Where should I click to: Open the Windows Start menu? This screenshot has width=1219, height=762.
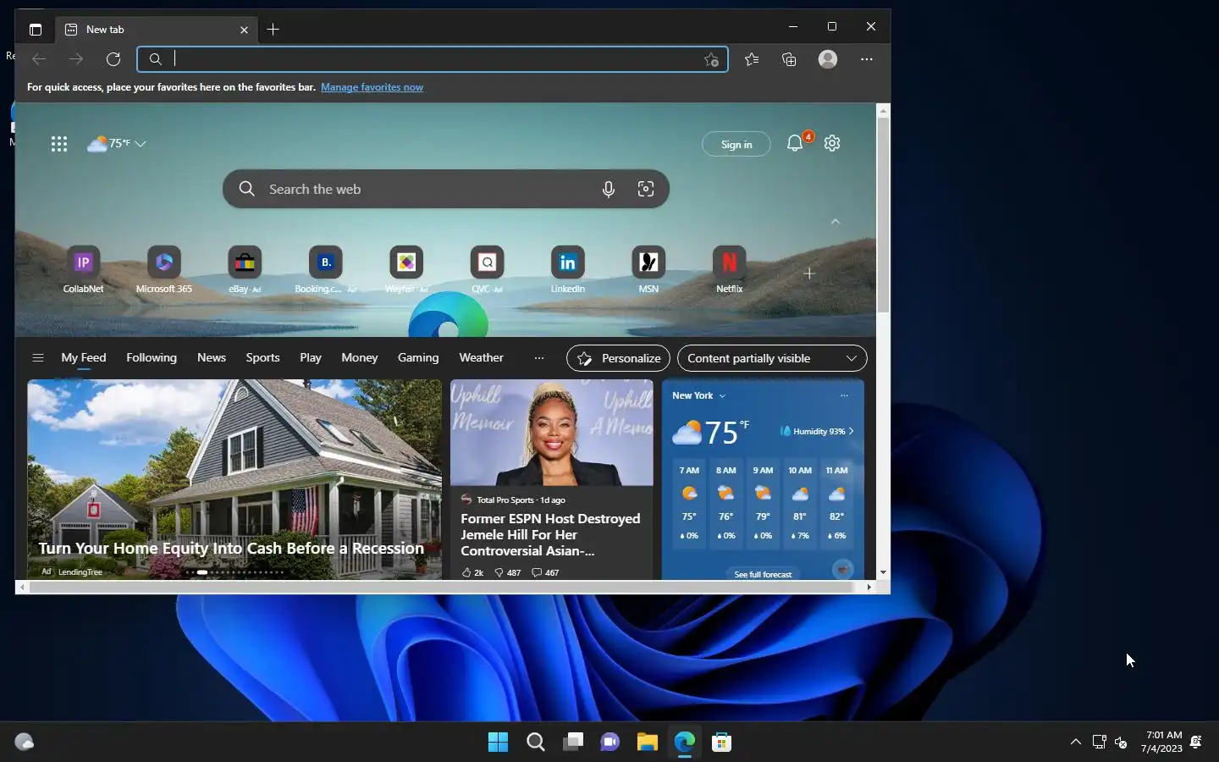tap(499, 743)
